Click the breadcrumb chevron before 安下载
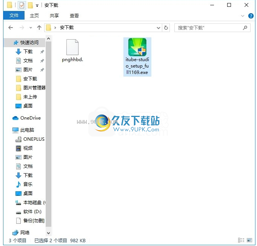This screenshot has width=257, height=246. point(55,28)
